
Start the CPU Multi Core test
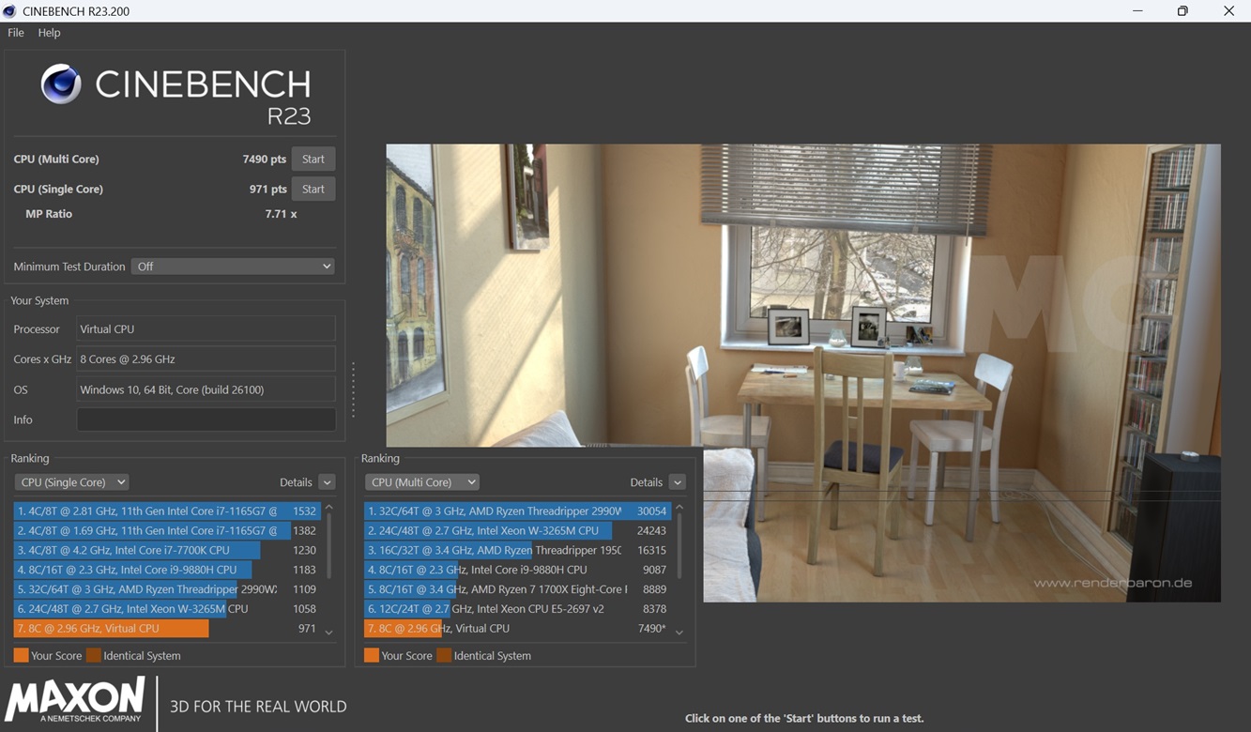[313, 160]
